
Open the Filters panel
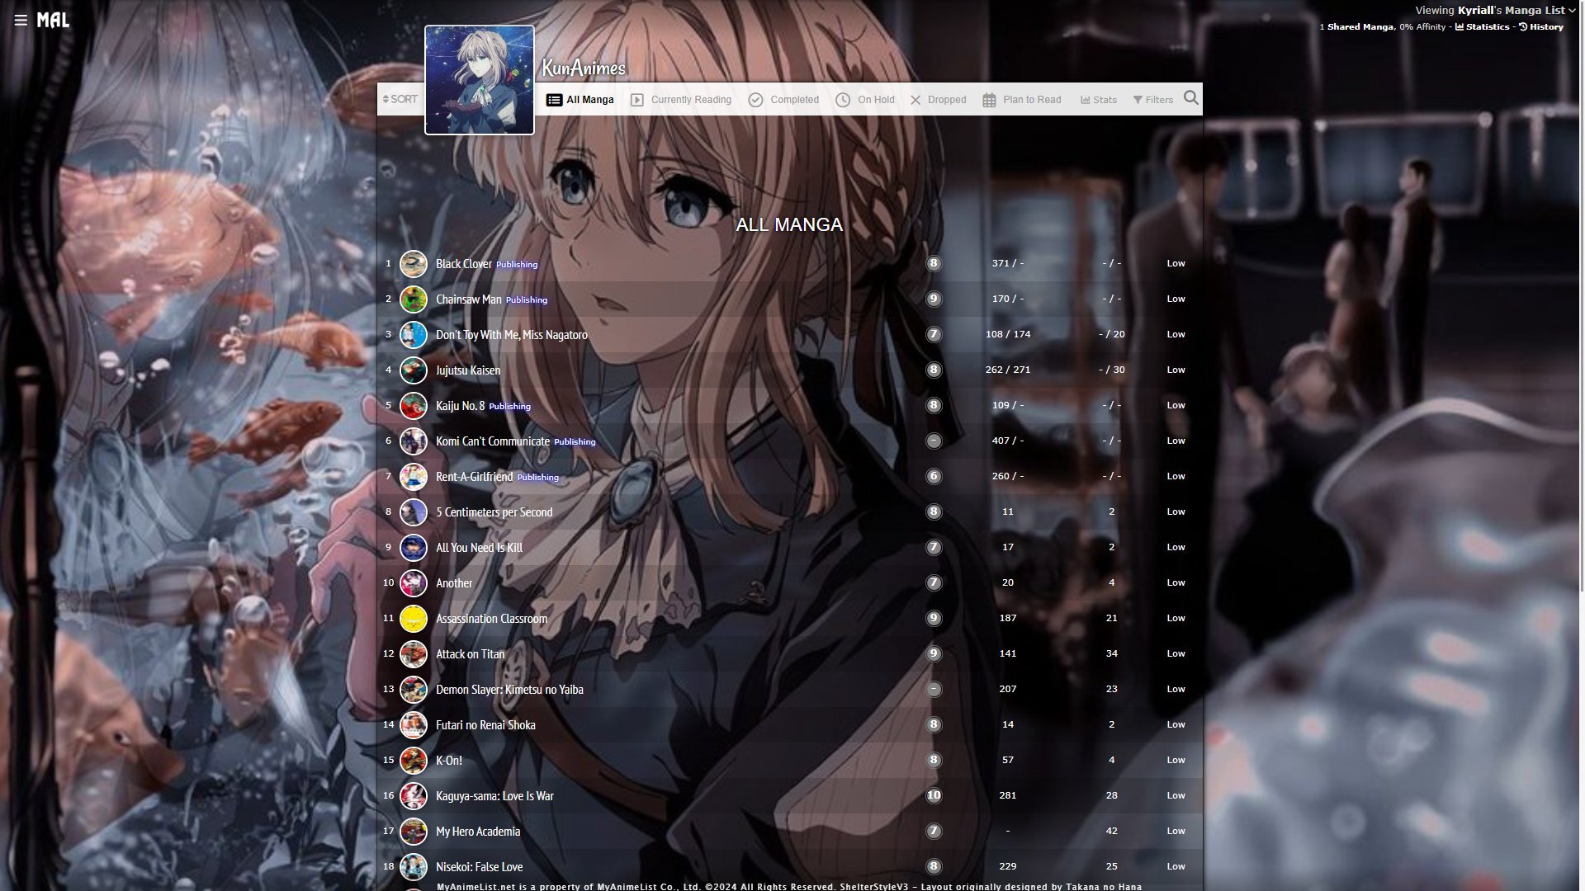pyautogui.click(x=1153, y=100)
